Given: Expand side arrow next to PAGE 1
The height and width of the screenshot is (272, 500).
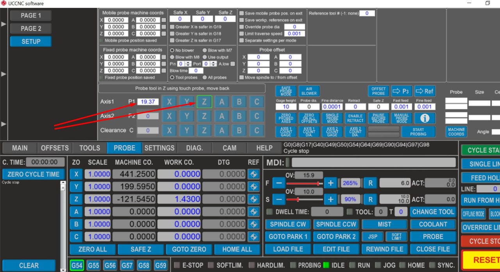Looking at the screenshot, I should click(4, 24).
